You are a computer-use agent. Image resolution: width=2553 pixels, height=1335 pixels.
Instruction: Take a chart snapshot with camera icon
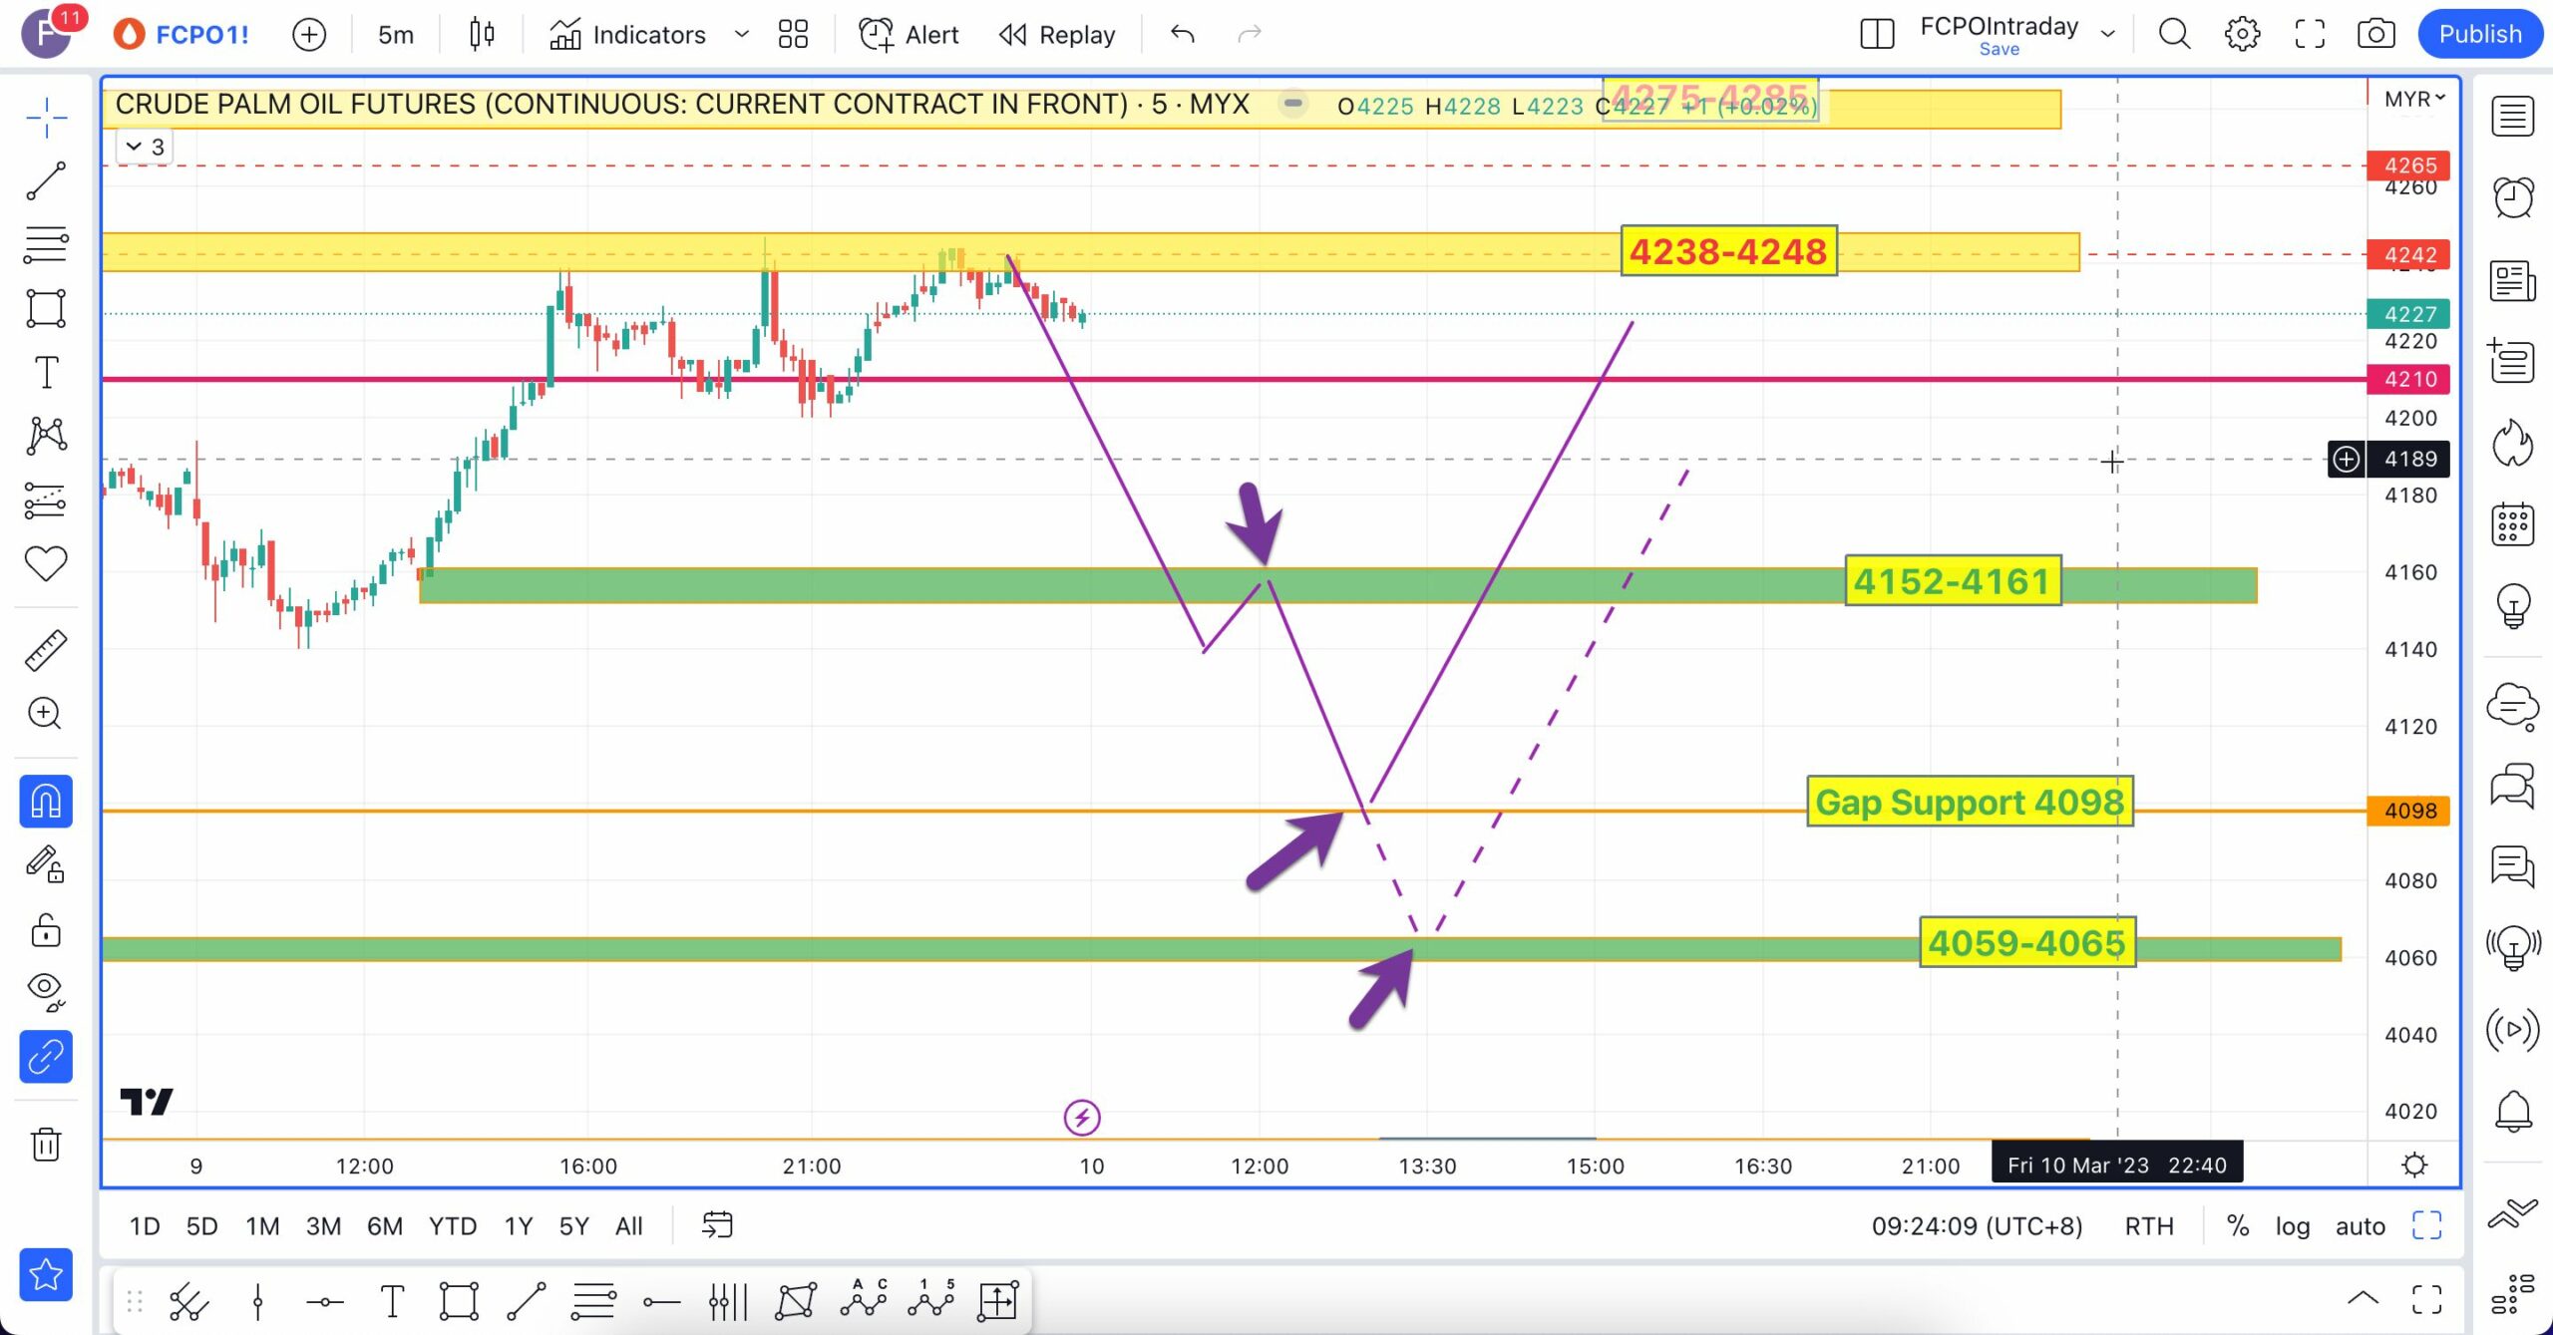click(x=2375, y=34)
